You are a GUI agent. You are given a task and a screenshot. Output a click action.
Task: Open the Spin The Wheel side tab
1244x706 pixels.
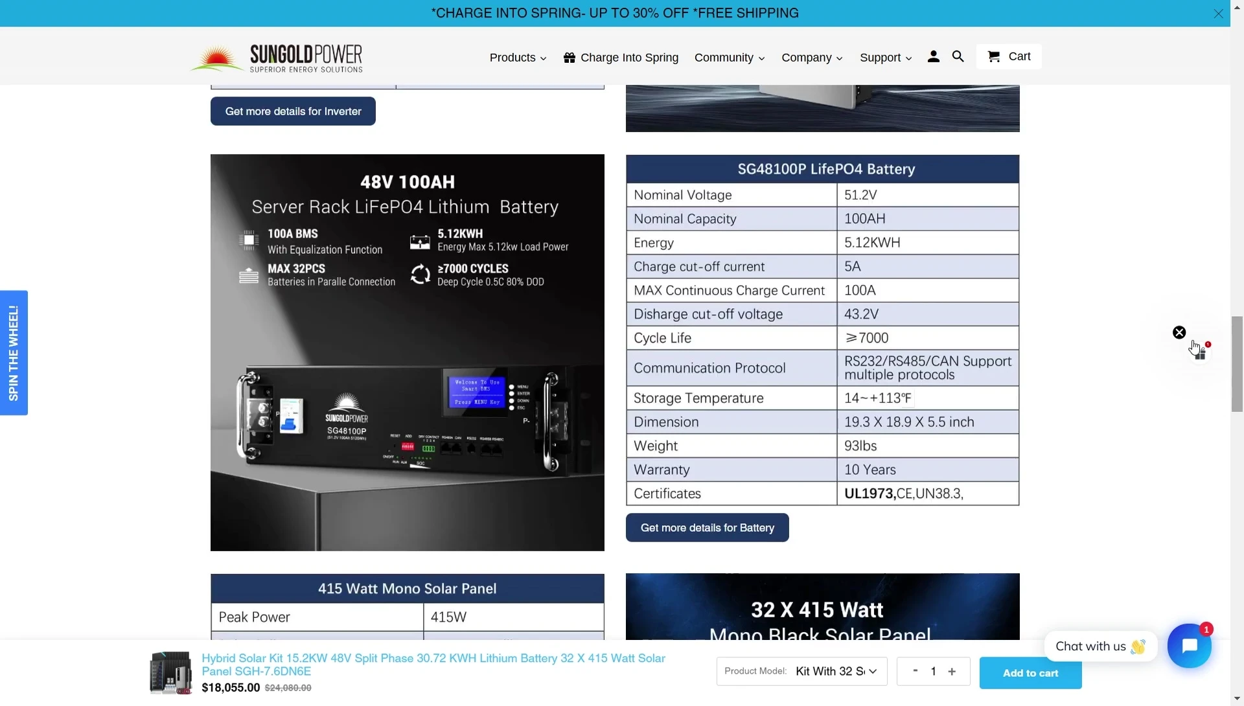pos(14,353)
